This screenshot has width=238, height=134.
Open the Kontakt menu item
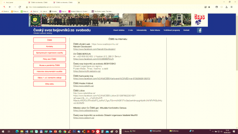tap(186, 30)
